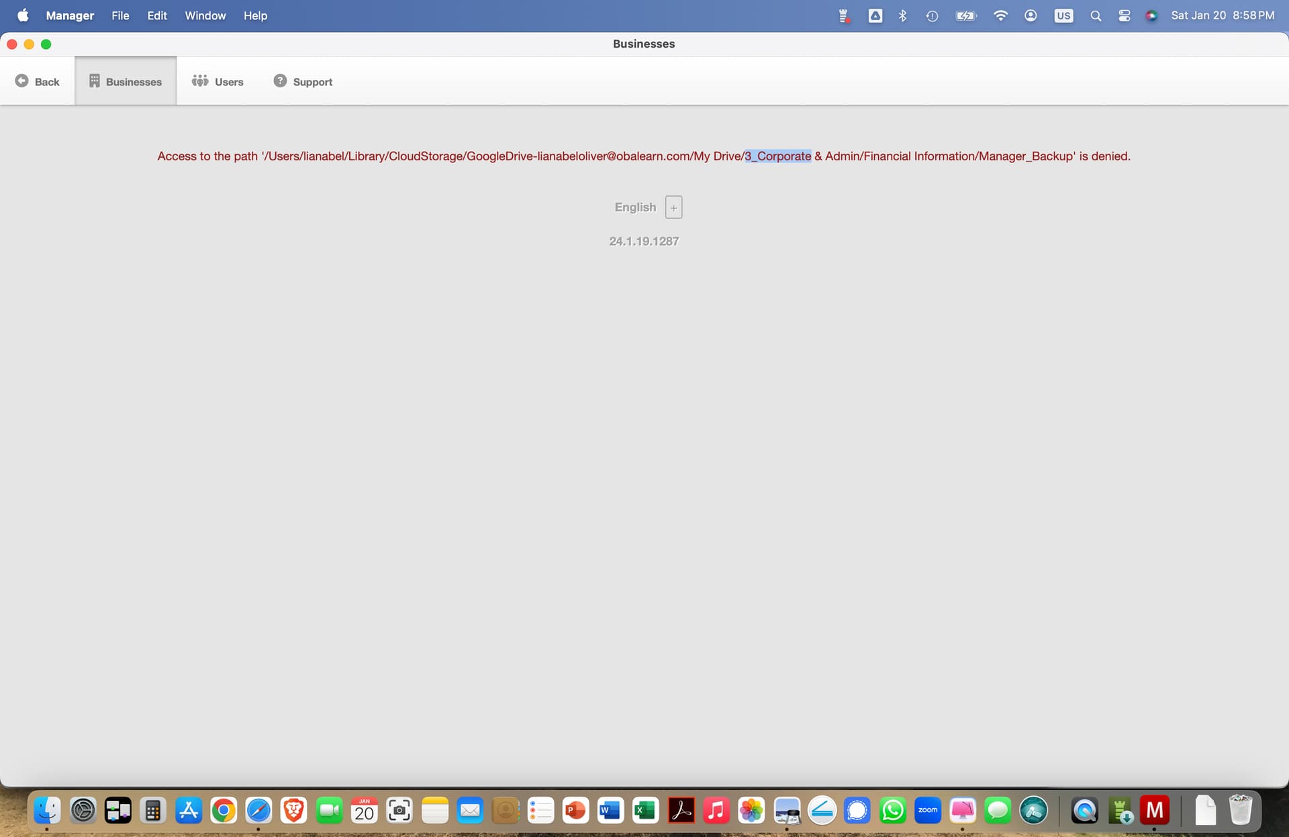
Task: Open Trash from the Dock
Action: (1240, 810)
